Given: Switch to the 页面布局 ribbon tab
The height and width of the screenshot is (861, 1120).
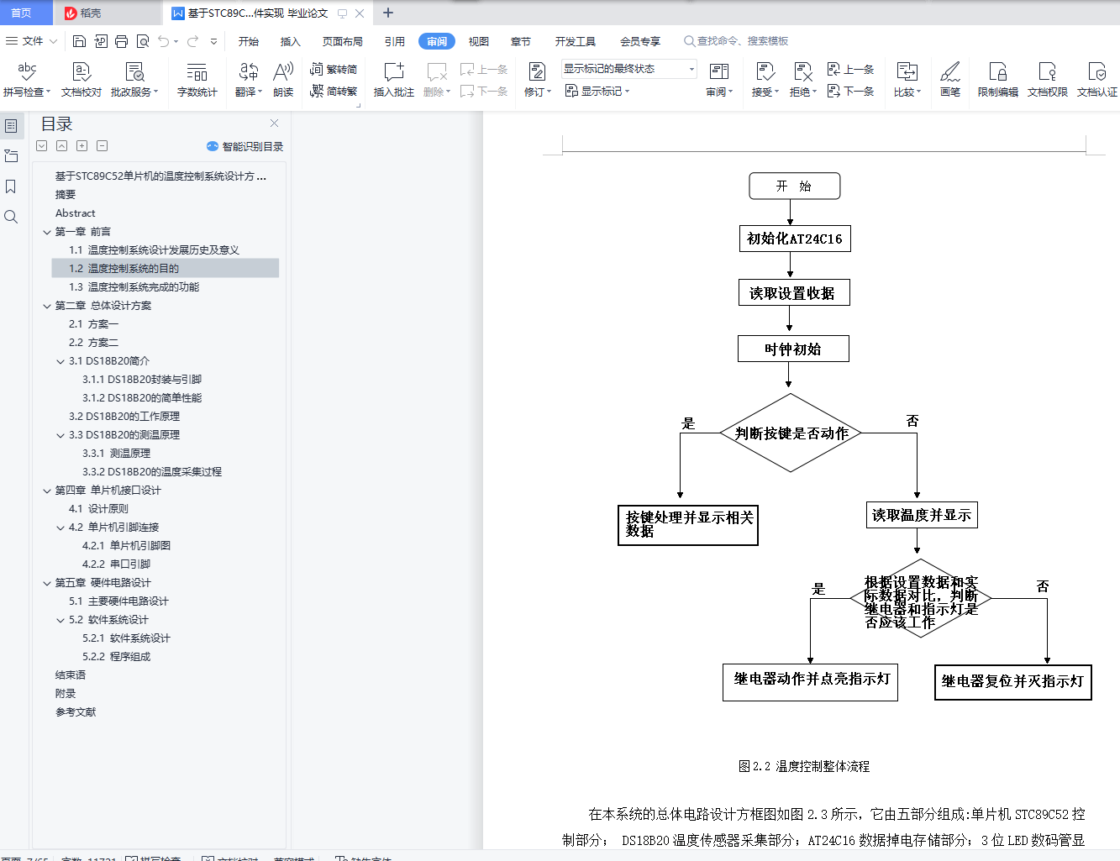Looking at the screenshot, I should point(343,41).
